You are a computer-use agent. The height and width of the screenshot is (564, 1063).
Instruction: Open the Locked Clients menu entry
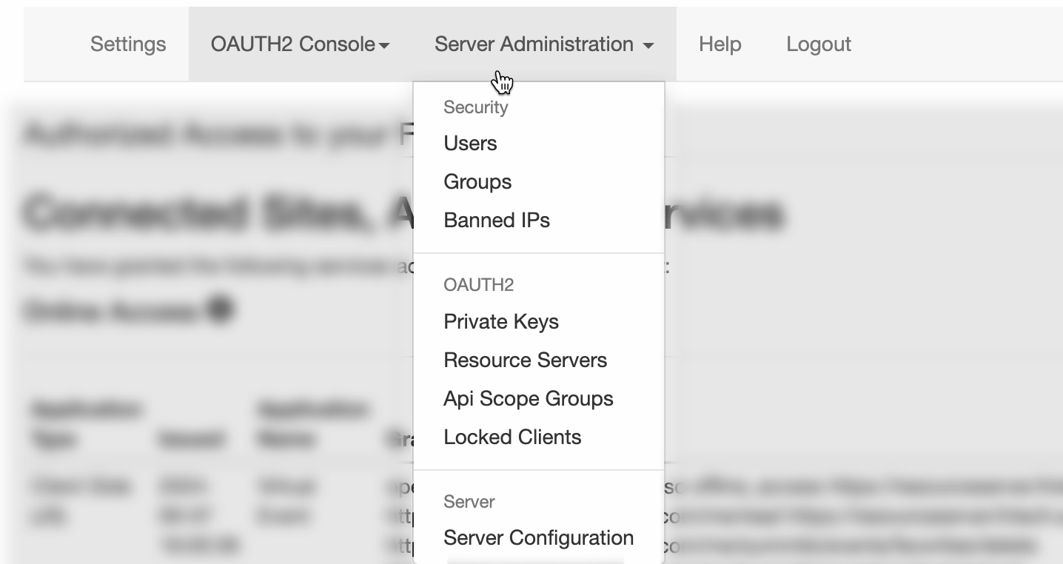(x=512, y=437)
